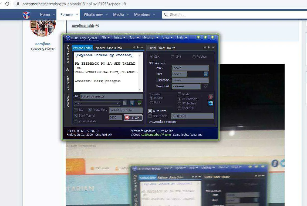Click the new config page icon beside deeu dropdown
This screenshot has height=206, width=307.
pyautogui.click(x=125, y=103)
